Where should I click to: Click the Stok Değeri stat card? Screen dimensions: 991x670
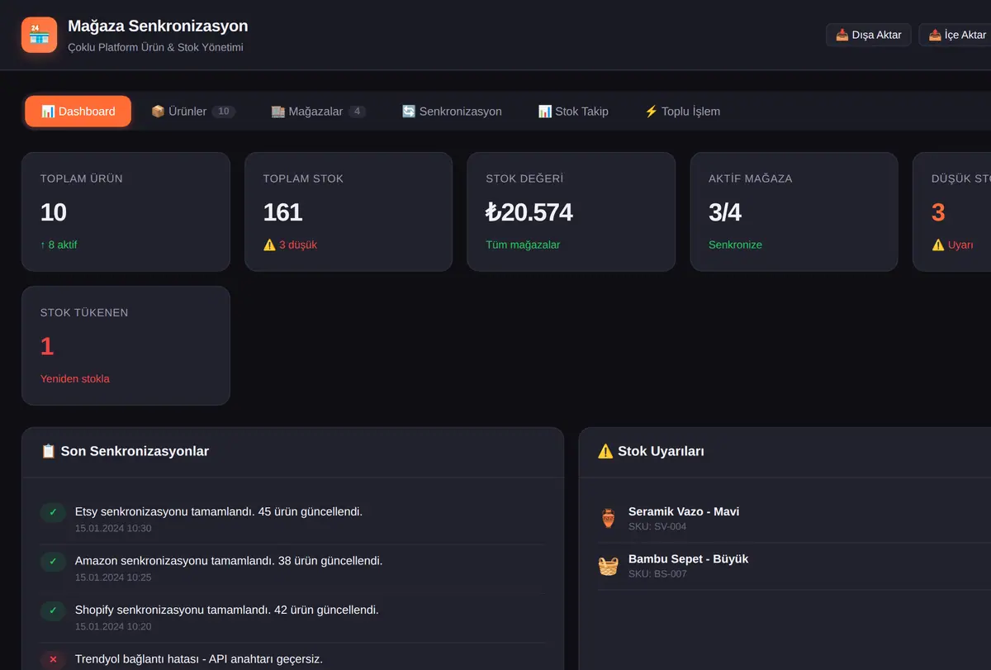(x=571, y=211)
